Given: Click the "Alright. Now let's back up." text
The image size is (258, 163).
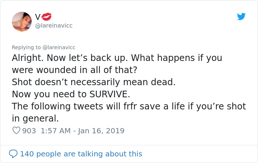Looking at the screenshot, I should tap(70, 58).
